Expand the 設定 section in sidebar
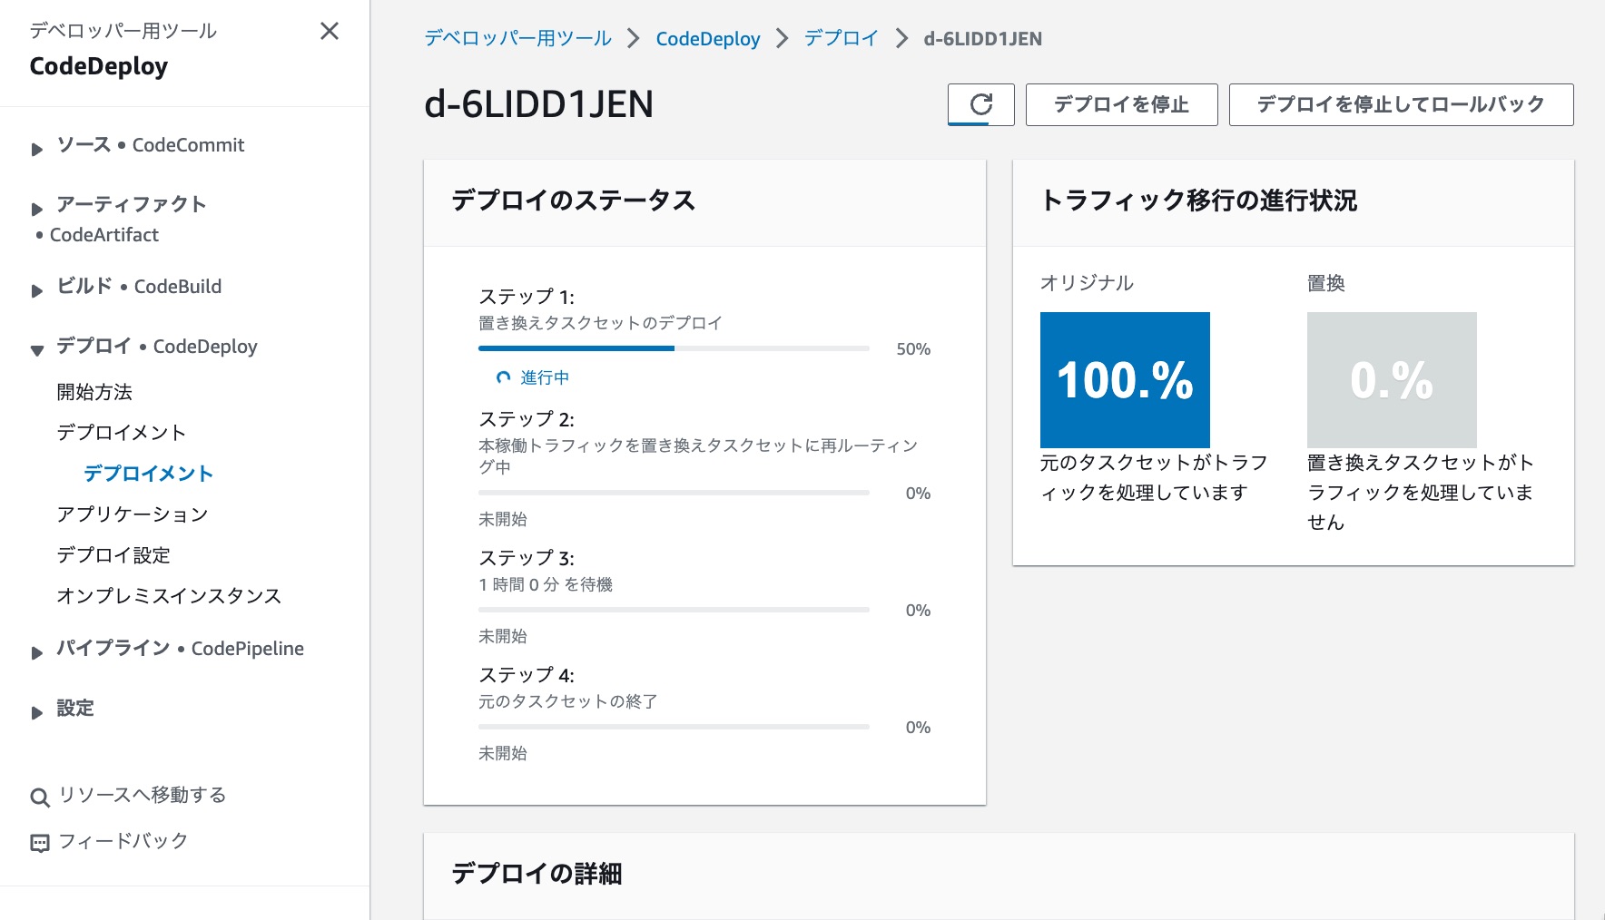The height and width of the screenshot is (920, 1605). 37,712
